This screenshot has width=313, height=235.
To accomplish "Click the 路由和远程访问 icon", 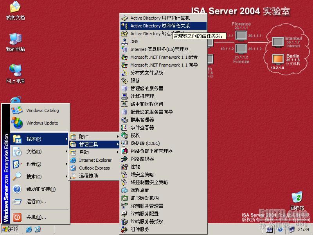I will [x=124, y=104].
